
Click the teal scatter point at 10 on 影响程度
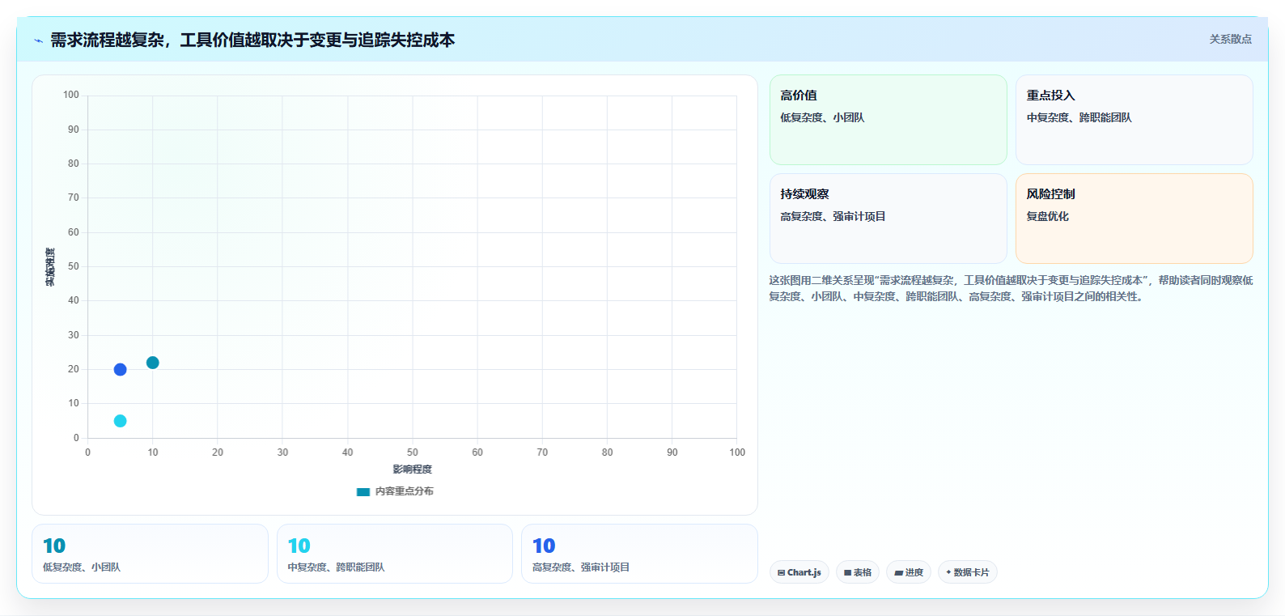click(152, 363)
